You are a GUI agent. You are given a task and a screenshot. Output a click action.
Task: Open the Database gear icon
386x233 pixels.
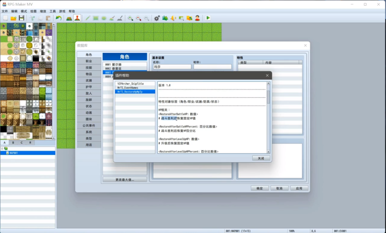(x=157, y=18)
